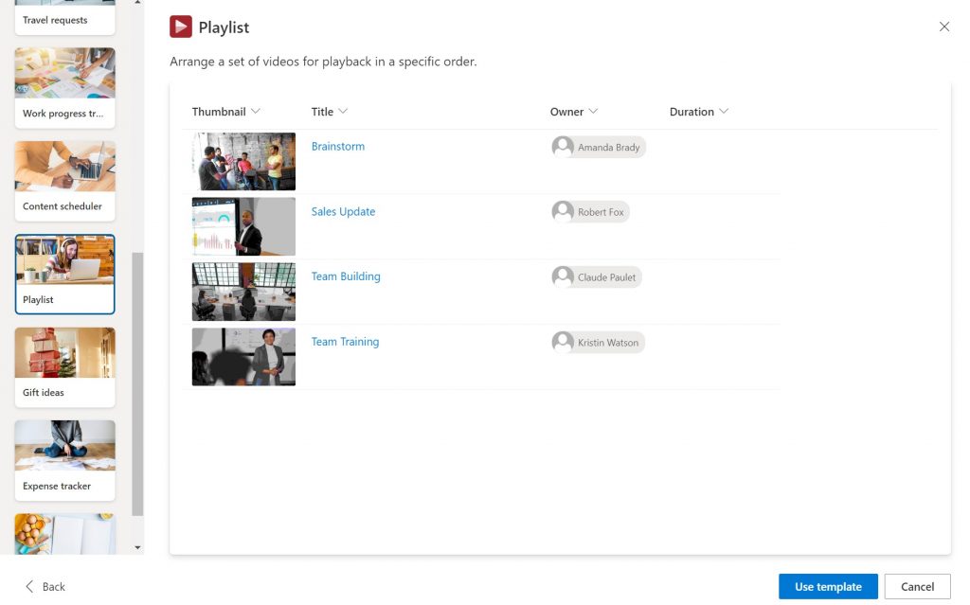
Task: Open the Team Training video link
Action: [x=345, y=341]
